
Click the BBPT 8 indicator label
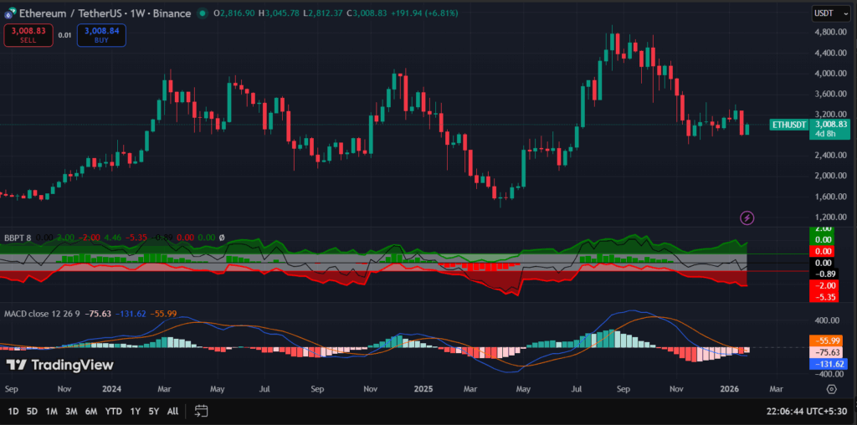click(17, 238)
